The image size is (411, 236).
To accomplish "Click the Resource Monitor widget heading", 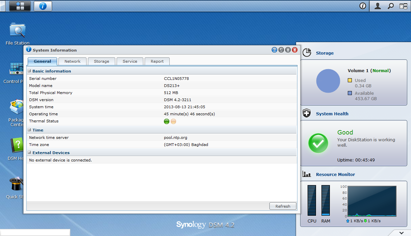I will point(336,175).
